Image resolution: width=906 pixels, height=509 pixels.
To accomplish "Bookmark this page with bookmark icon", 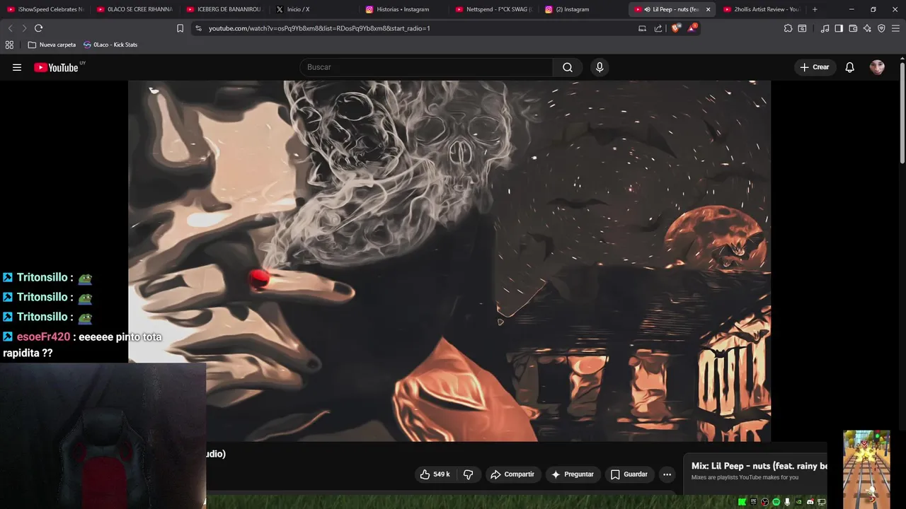I will point(180,28).
